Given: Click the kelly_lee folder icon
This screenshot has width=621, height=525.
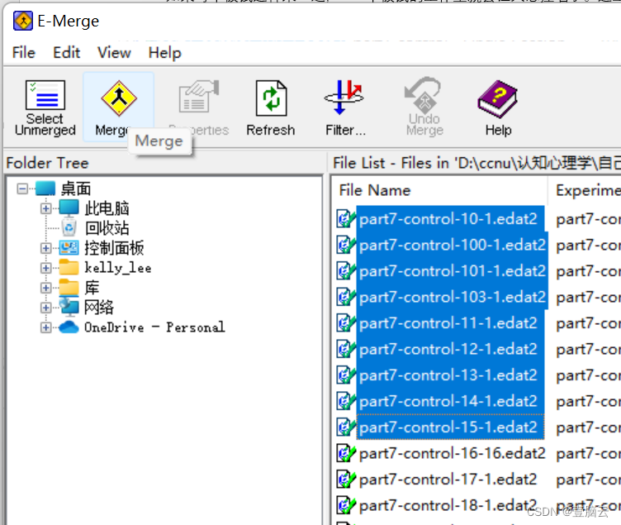Looking at the screenshot, I should (x=69, y=267).
